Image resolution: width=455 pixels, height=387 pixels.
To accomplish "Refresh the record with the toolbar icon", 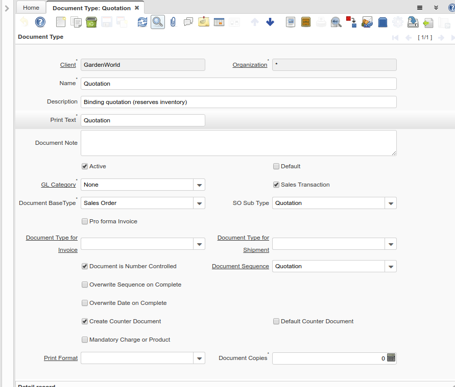I will pyautogui.click(x=142, y=22).
